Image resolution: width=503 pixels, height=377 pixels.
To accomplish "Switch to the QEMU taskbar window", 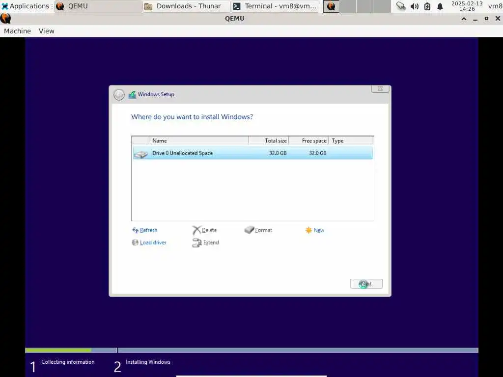I will (x=98, y=6).
